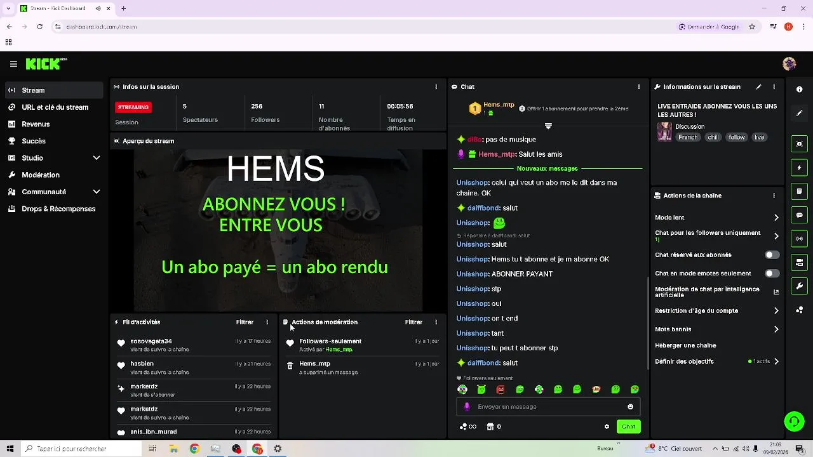
Task: Click the three-circles icon in right rail
Action: pos(799,310)
